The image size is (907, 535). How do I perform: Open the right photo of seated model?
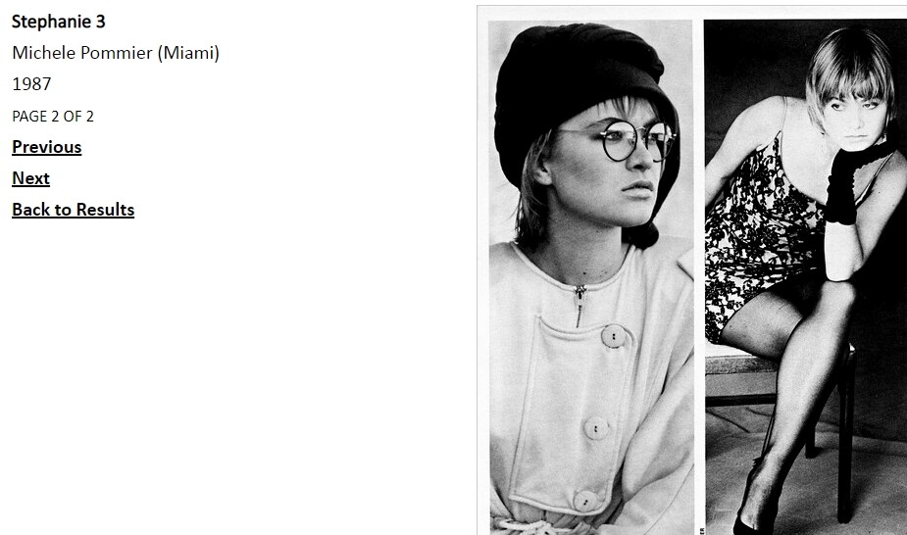coord(805,277)
